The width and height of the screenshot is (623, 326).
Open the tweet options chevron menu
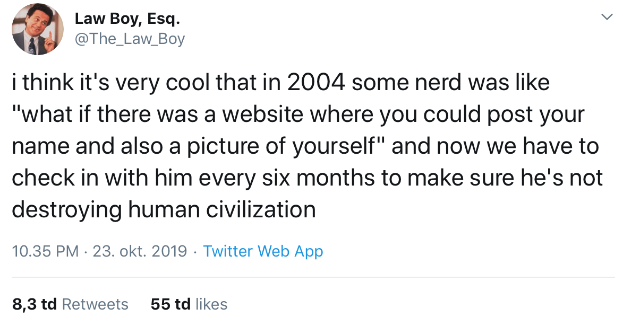(606, 18)
